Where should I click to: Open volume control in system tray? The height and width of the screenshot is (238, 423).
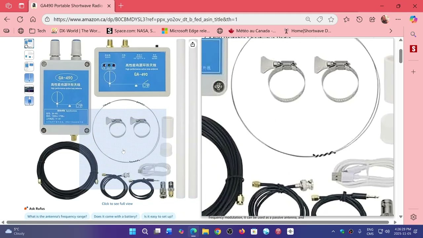387,231
